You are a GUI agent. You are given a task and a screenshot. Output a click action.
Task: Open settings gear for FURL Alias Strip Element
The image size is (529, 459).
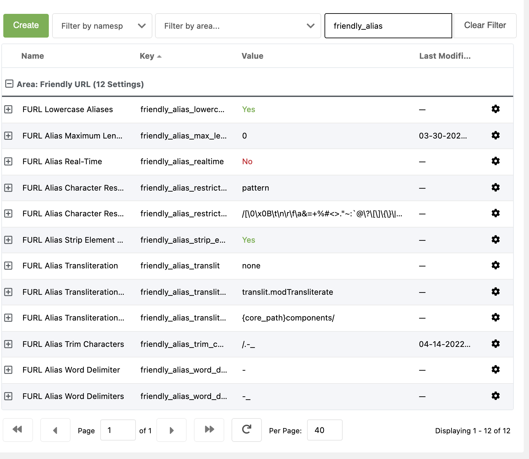pyautogui.click(x=496, y=240)
